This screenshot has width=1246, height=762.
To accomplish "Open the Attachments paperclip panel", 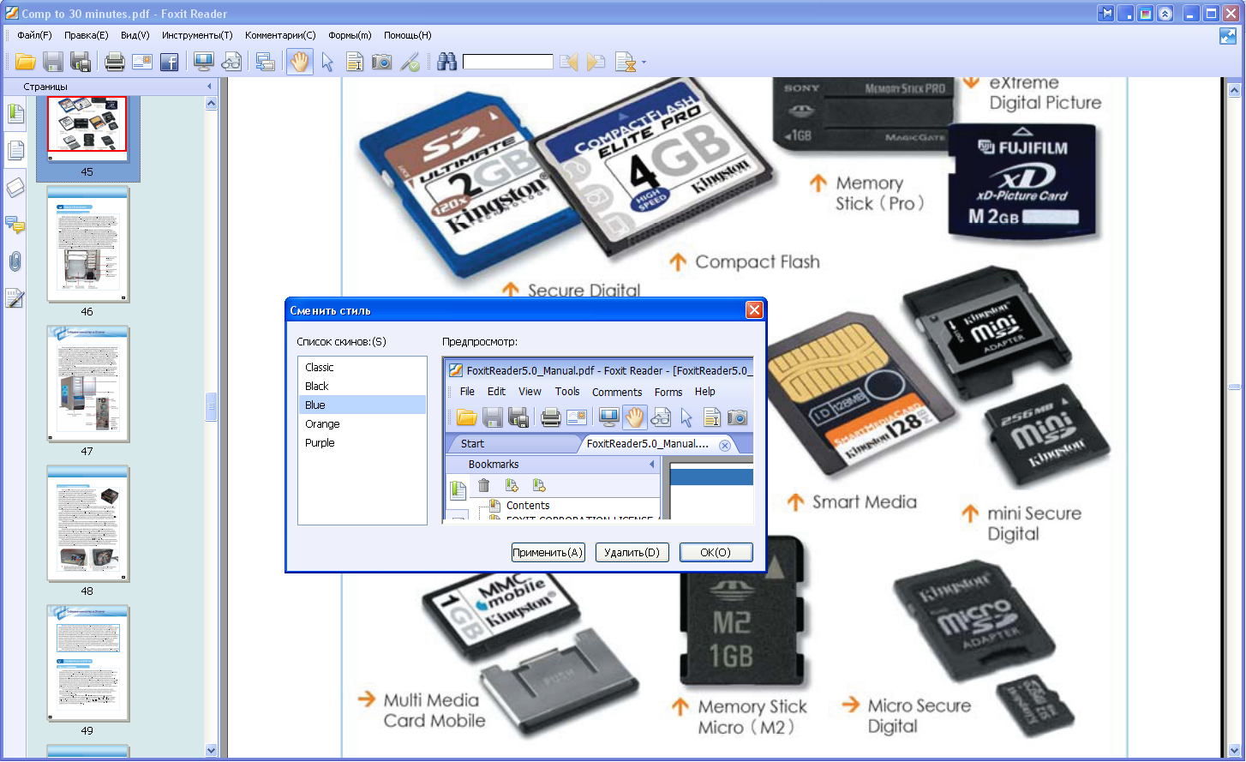I will 15,261.
